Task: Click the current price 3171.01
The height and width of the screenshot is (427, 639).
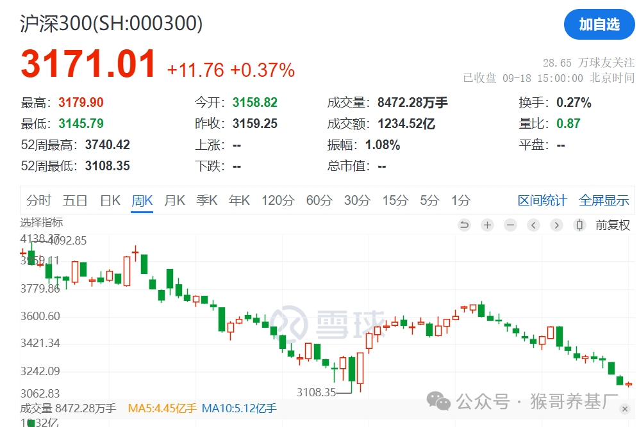Action: pos(88,63)
